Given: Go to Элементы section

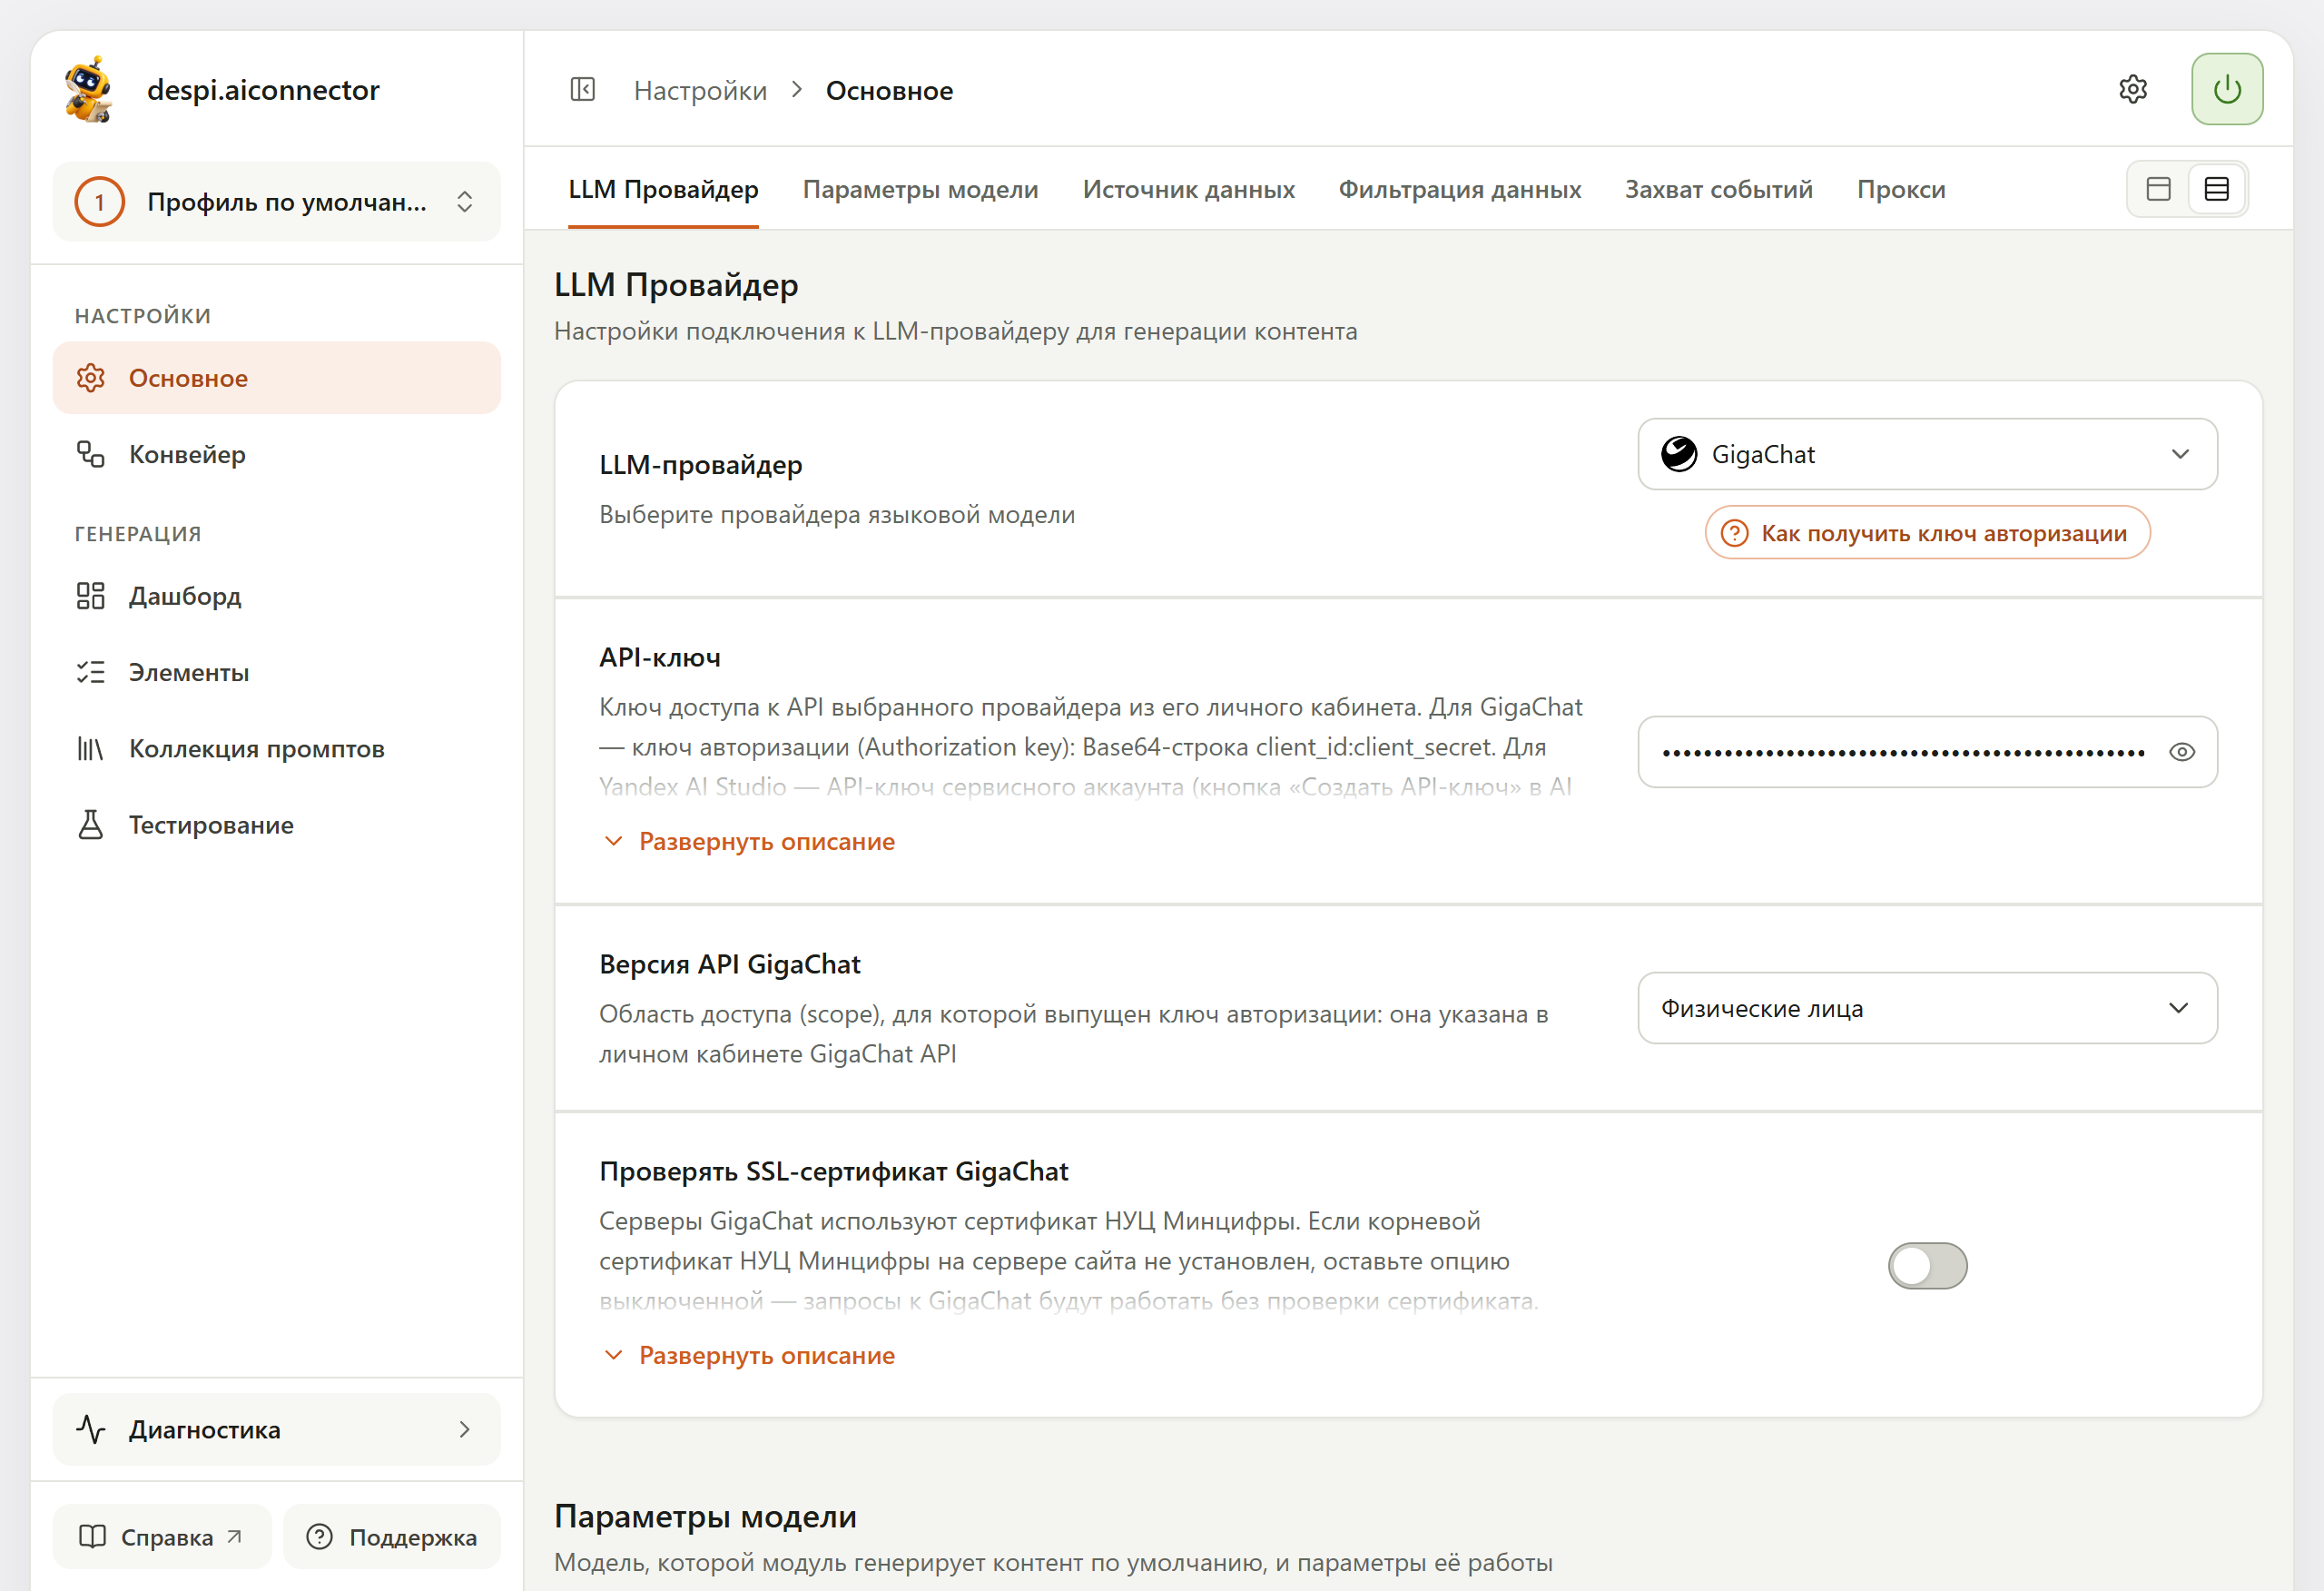Looking at the screenshot, I should pyautogui.click(x=277, y=672).
